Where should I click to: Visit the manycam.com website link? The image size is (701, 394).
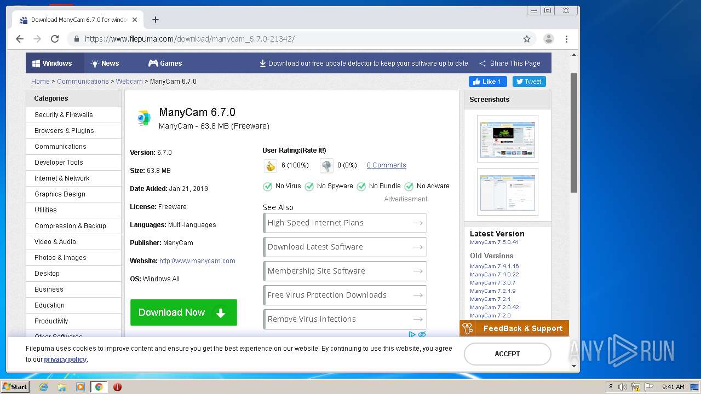[x=197, y=261]
